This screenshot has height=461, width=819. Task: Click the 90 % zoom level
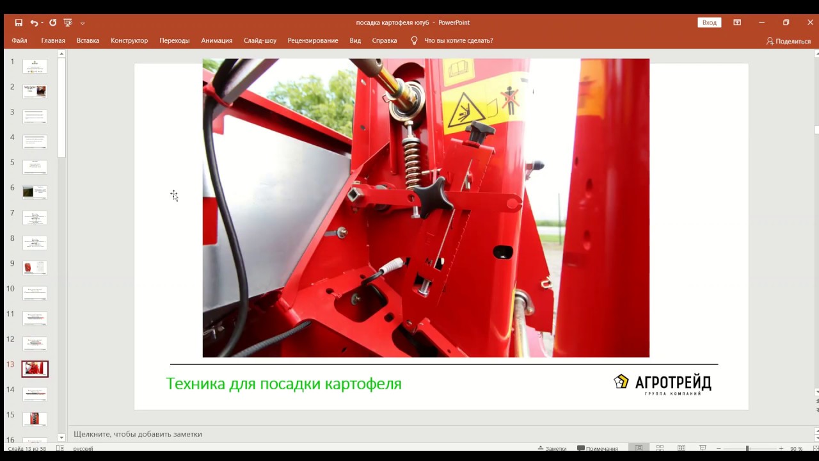(x=796, y=449)
